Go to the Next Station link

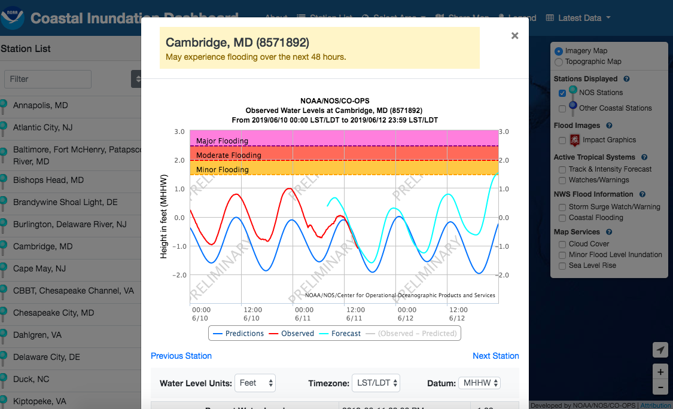tap(495, 356)
